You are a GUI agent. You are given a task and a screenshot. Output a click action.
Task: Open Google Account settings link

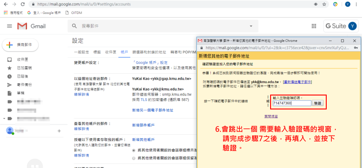point(150,63)
